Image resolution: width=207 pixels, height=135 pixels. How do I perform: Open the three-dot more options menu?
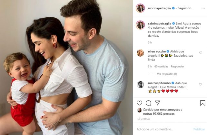coord(203,8)
